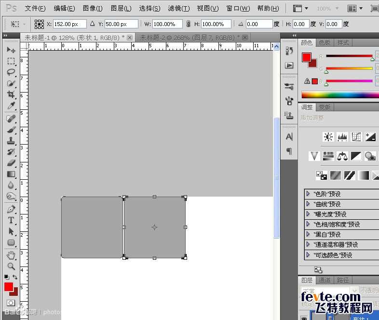The image size is (379, 320).
Task: Add an Exposure adjustment
Action: pyautogui.click(x=370, y=137)
